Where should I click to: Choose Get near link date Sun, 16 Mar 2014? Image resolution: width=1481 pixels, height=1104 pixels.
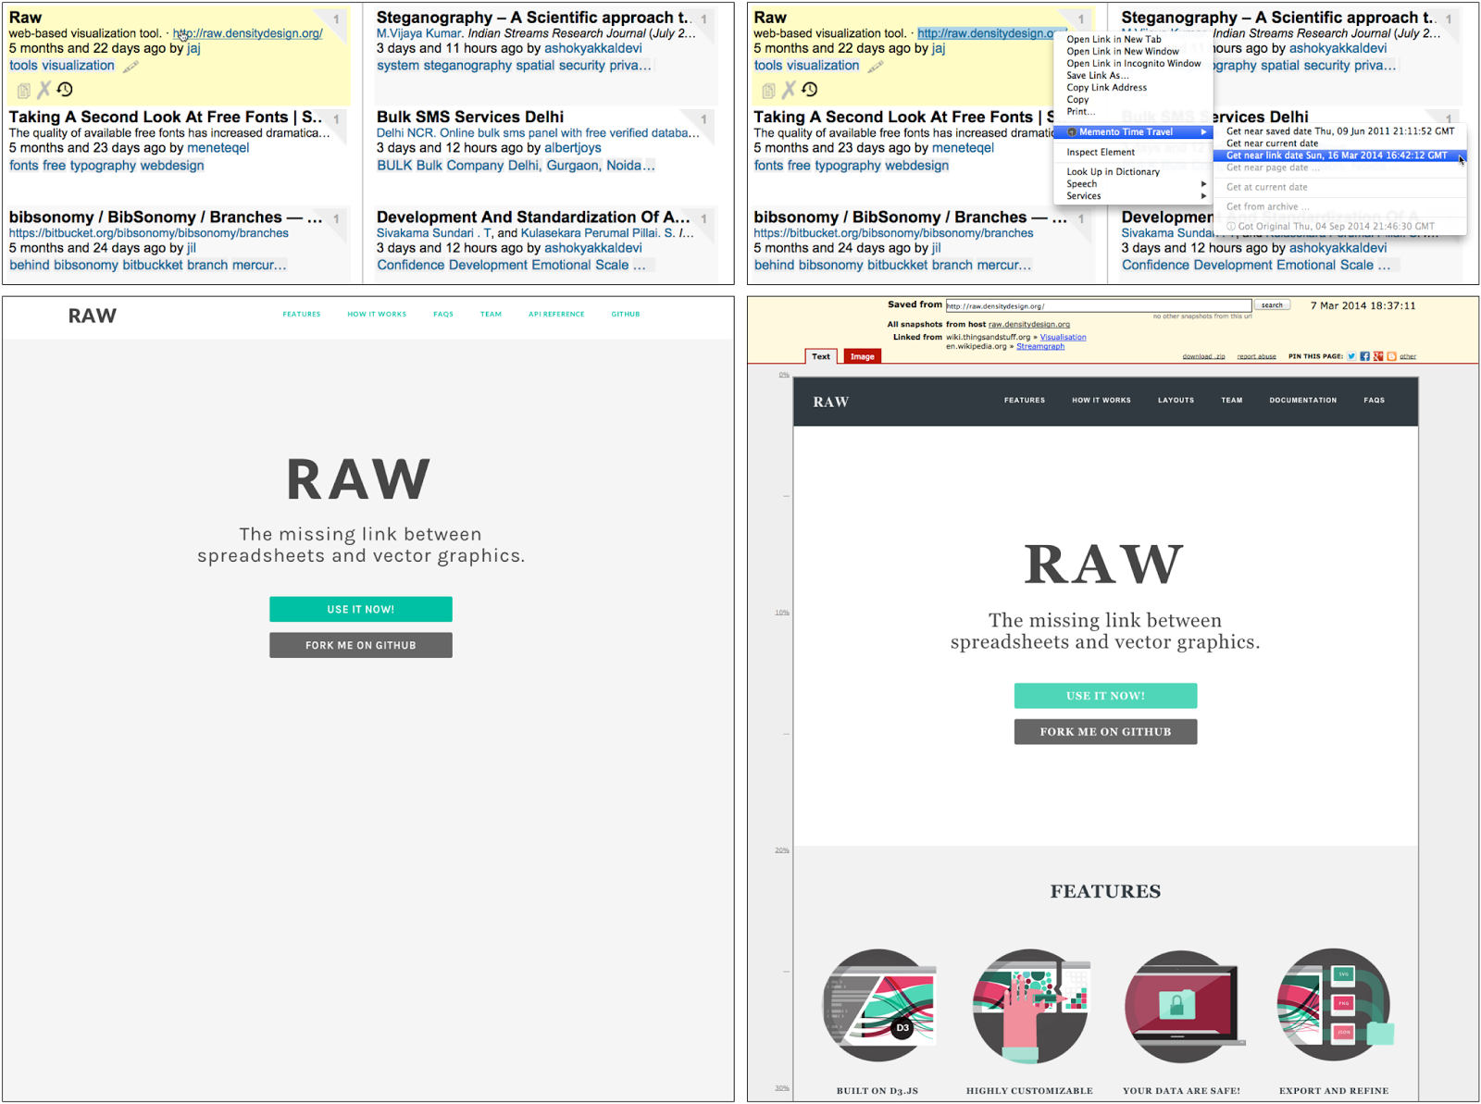1339,155
